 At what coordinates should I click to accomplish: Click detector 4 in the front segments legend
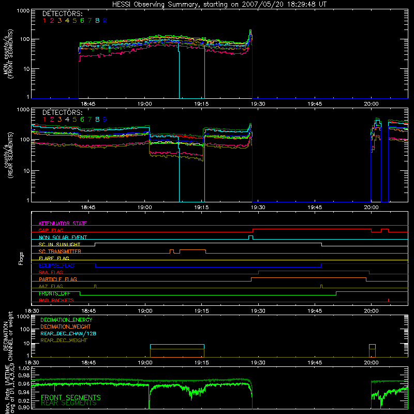(x=67, y=21)
